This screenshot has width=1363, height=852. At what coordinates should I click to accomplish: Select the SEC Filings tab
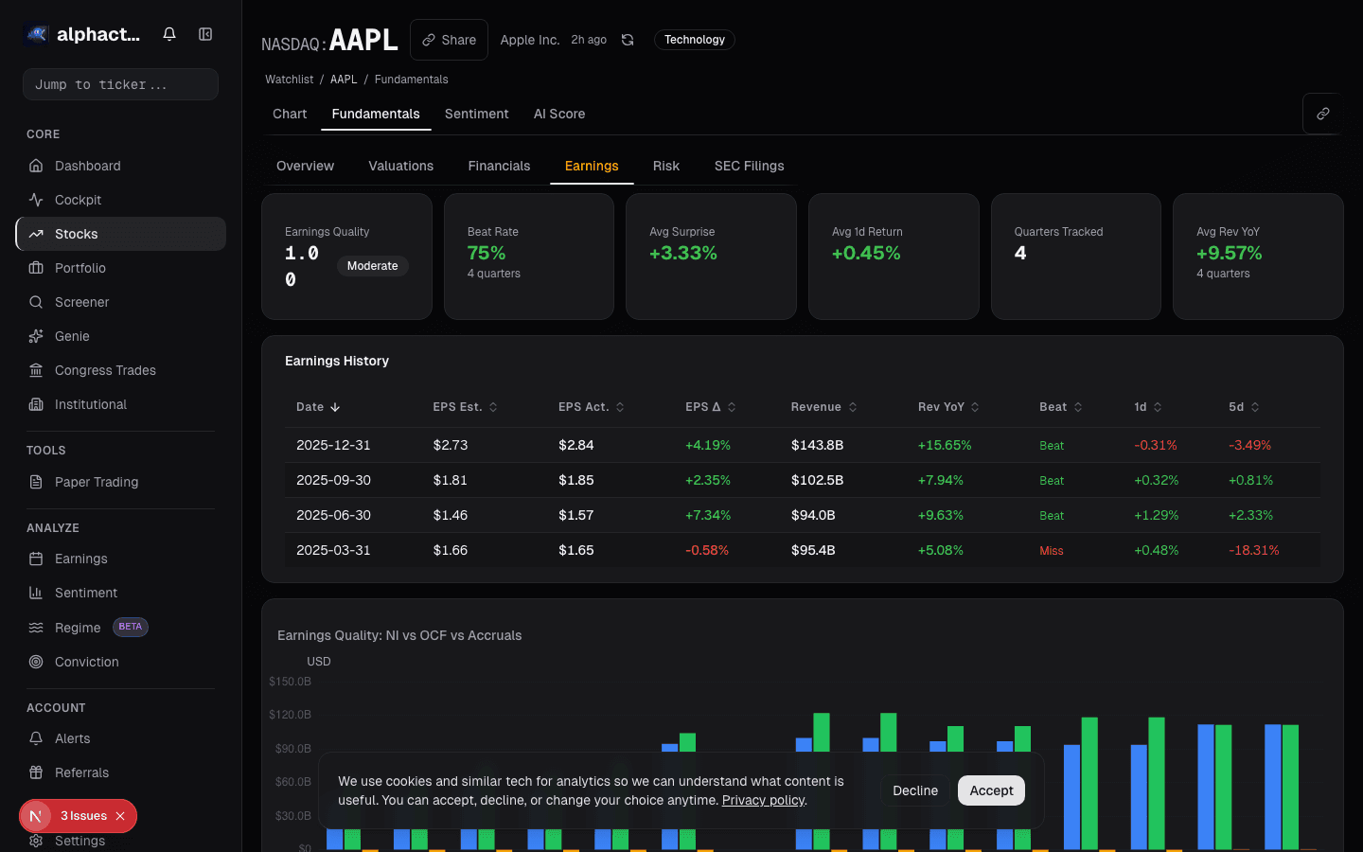[x=749, y=166]
